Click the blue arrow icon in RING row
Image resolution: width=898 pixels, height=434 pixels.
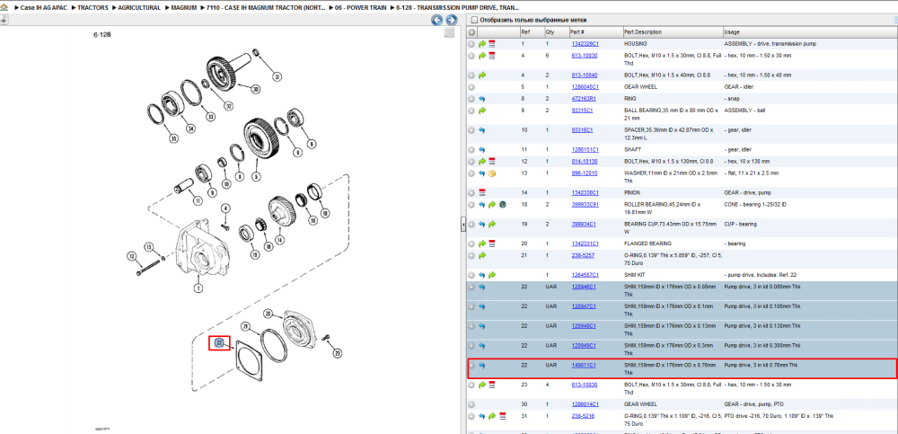[x=482, y=99]
